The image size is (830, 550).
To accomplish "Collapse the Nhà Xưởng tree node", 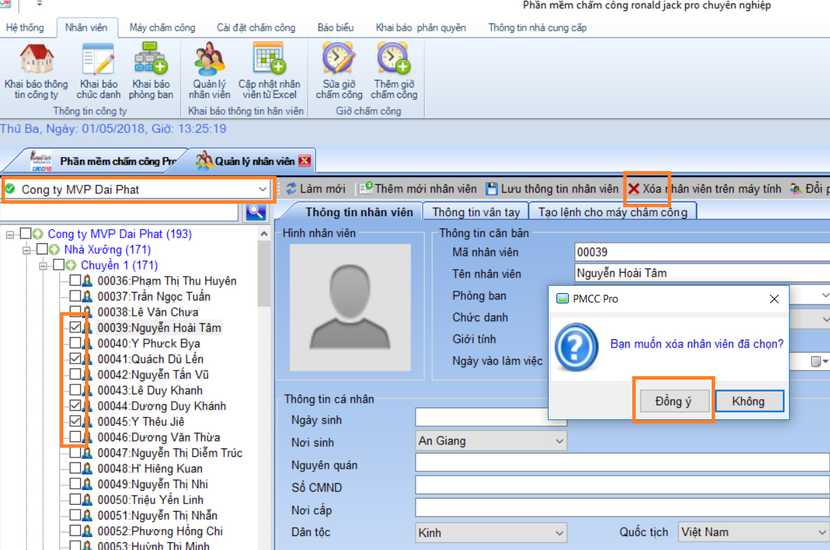I will tap(26, 250).
